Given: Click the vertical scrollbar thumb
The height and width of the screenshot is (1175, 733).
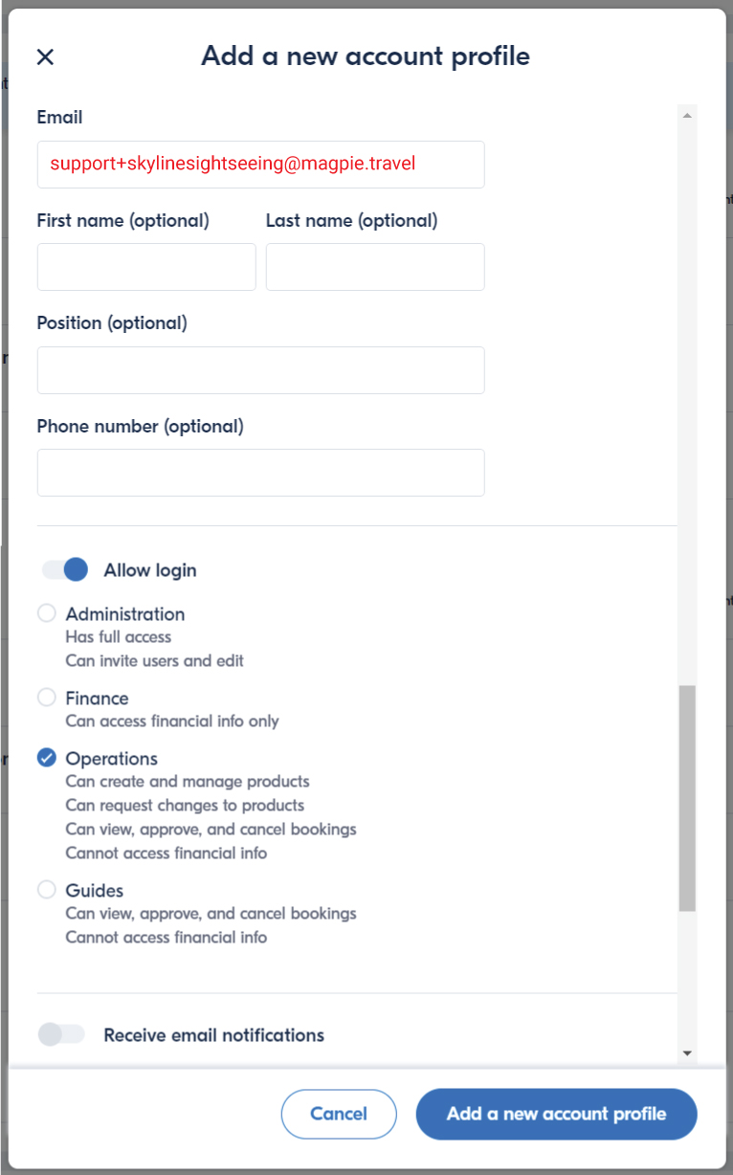Looking at the screenshot, I should [x=686, y=797].
